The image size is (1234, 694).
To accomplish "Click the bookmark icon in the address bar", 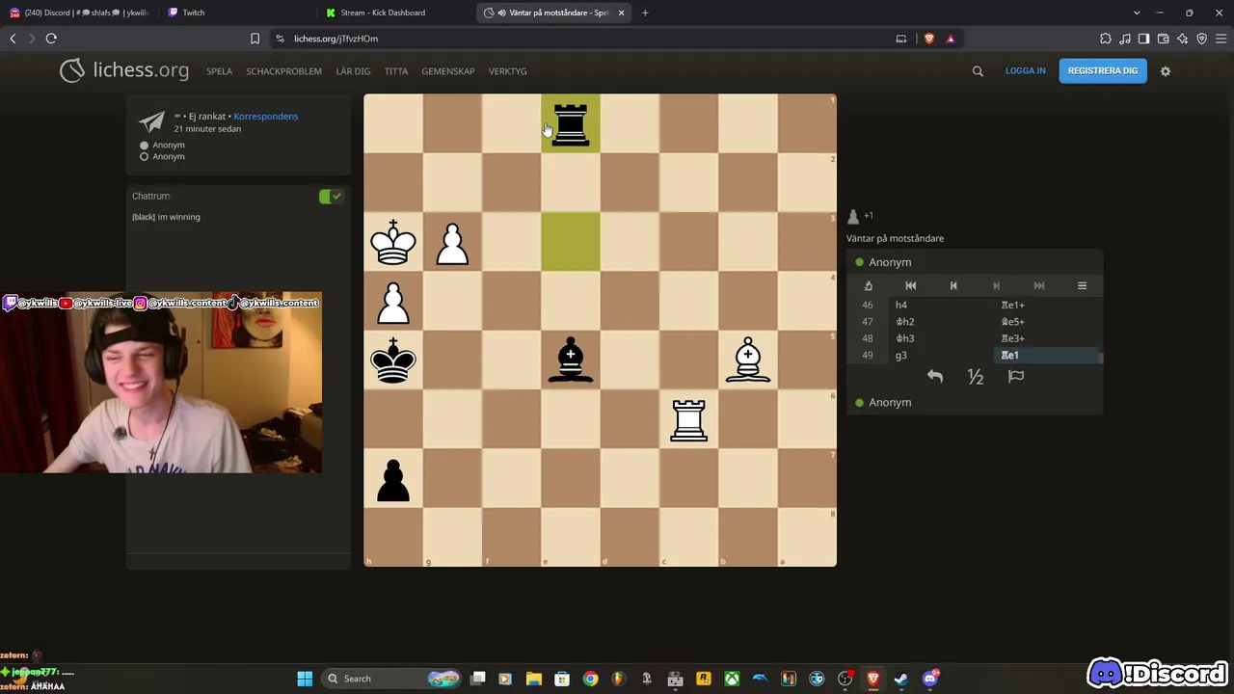I will point(255,39).
